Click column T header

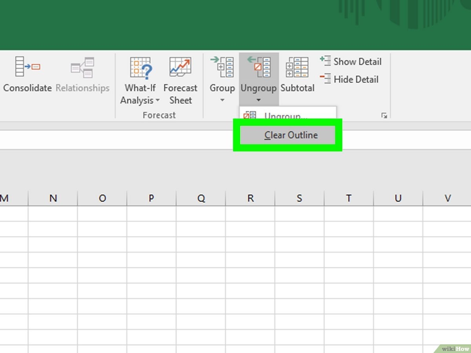pyautogui.click(x=349, y=198)
